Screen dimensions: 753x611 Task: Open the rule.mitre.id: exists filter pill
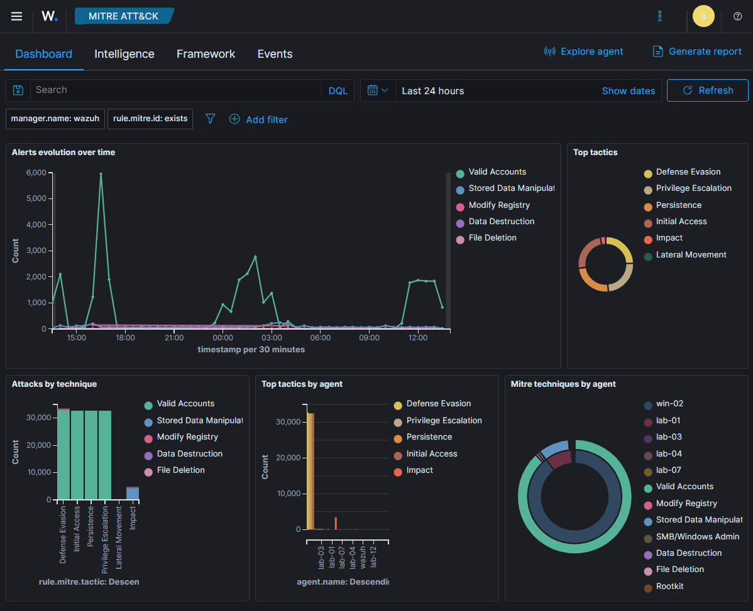tap(150, 119)
